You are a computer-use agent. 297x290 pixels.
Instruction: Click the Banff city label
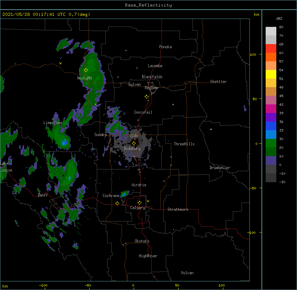click(43, 195)
